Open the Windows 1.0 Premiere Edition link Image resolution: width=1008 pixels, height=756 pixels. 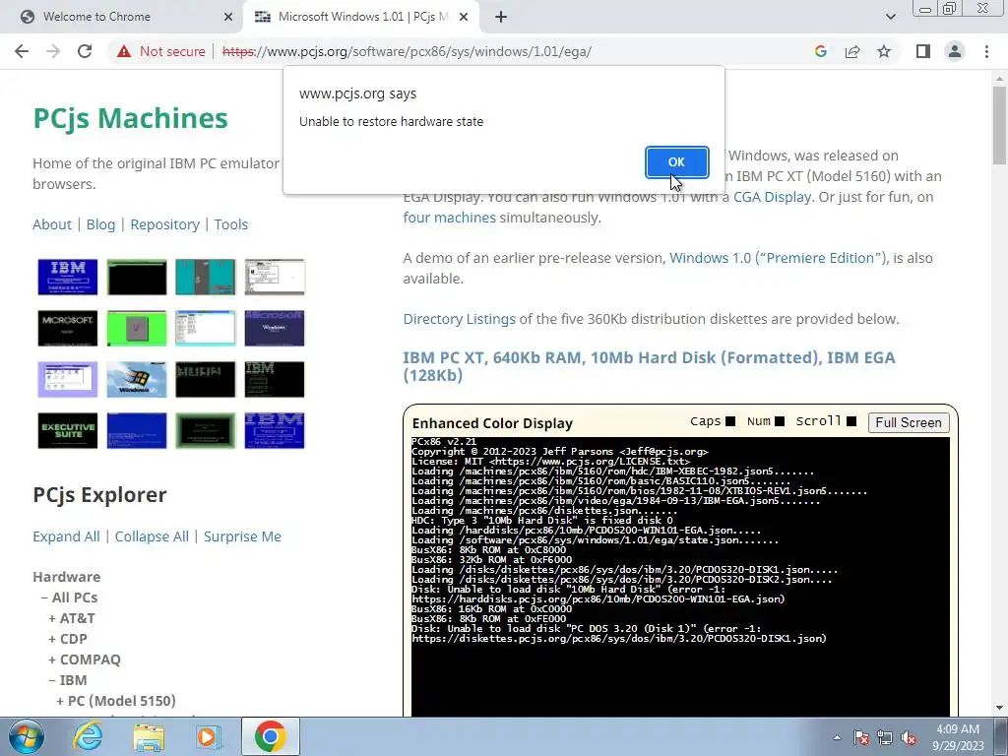779,258
